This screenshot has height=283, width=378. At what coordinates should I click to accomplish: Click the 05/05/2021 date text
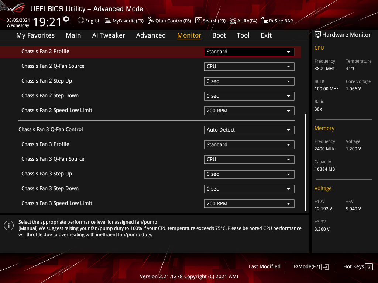(x=18, y=20)
